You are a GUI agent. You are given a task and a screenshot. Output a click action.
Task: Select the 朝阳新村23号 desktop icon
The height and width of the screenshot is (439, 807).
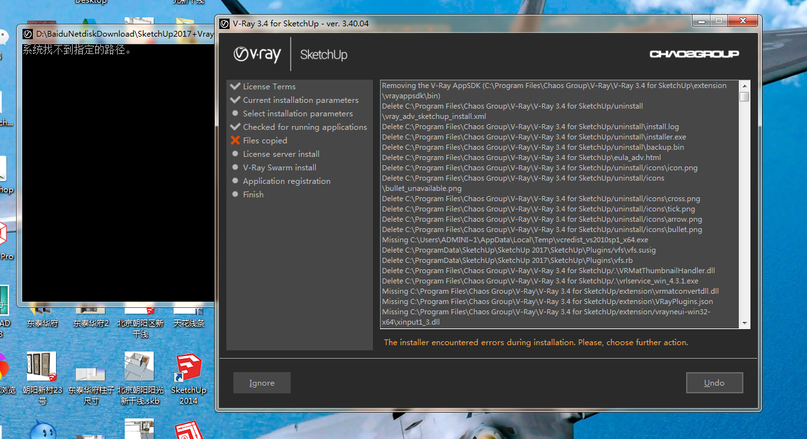42,379
